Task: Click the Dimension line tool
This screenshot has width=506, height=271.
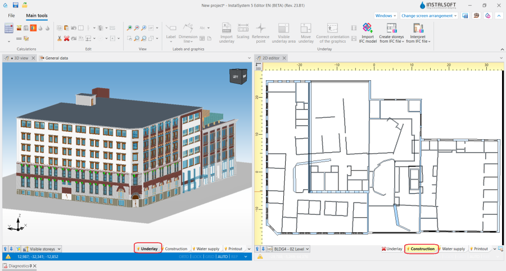Action: pos(188,33)
